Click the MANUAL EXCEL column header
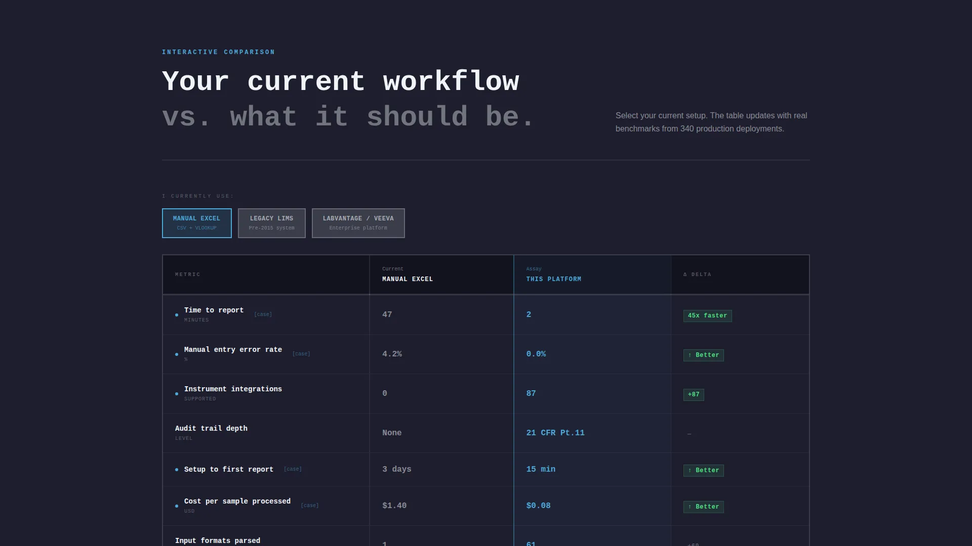Image resolution: width=972 pixels, height=546 pixels. click(408, 279)
